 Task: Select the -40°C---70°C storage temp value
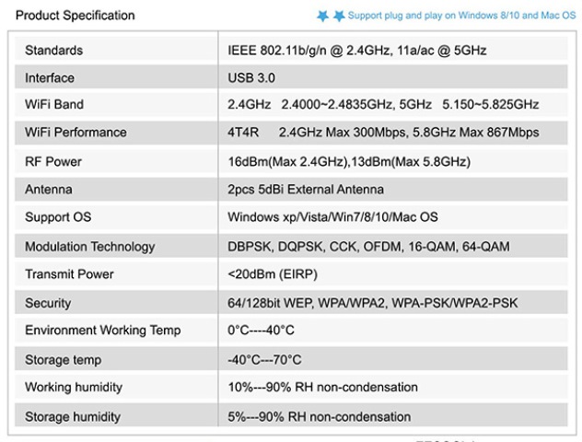coord(264,359)
